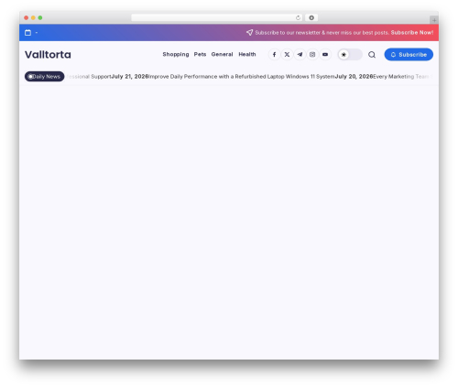
Task: Follow the Subscribe Now! link
Action: pos(412,33)
